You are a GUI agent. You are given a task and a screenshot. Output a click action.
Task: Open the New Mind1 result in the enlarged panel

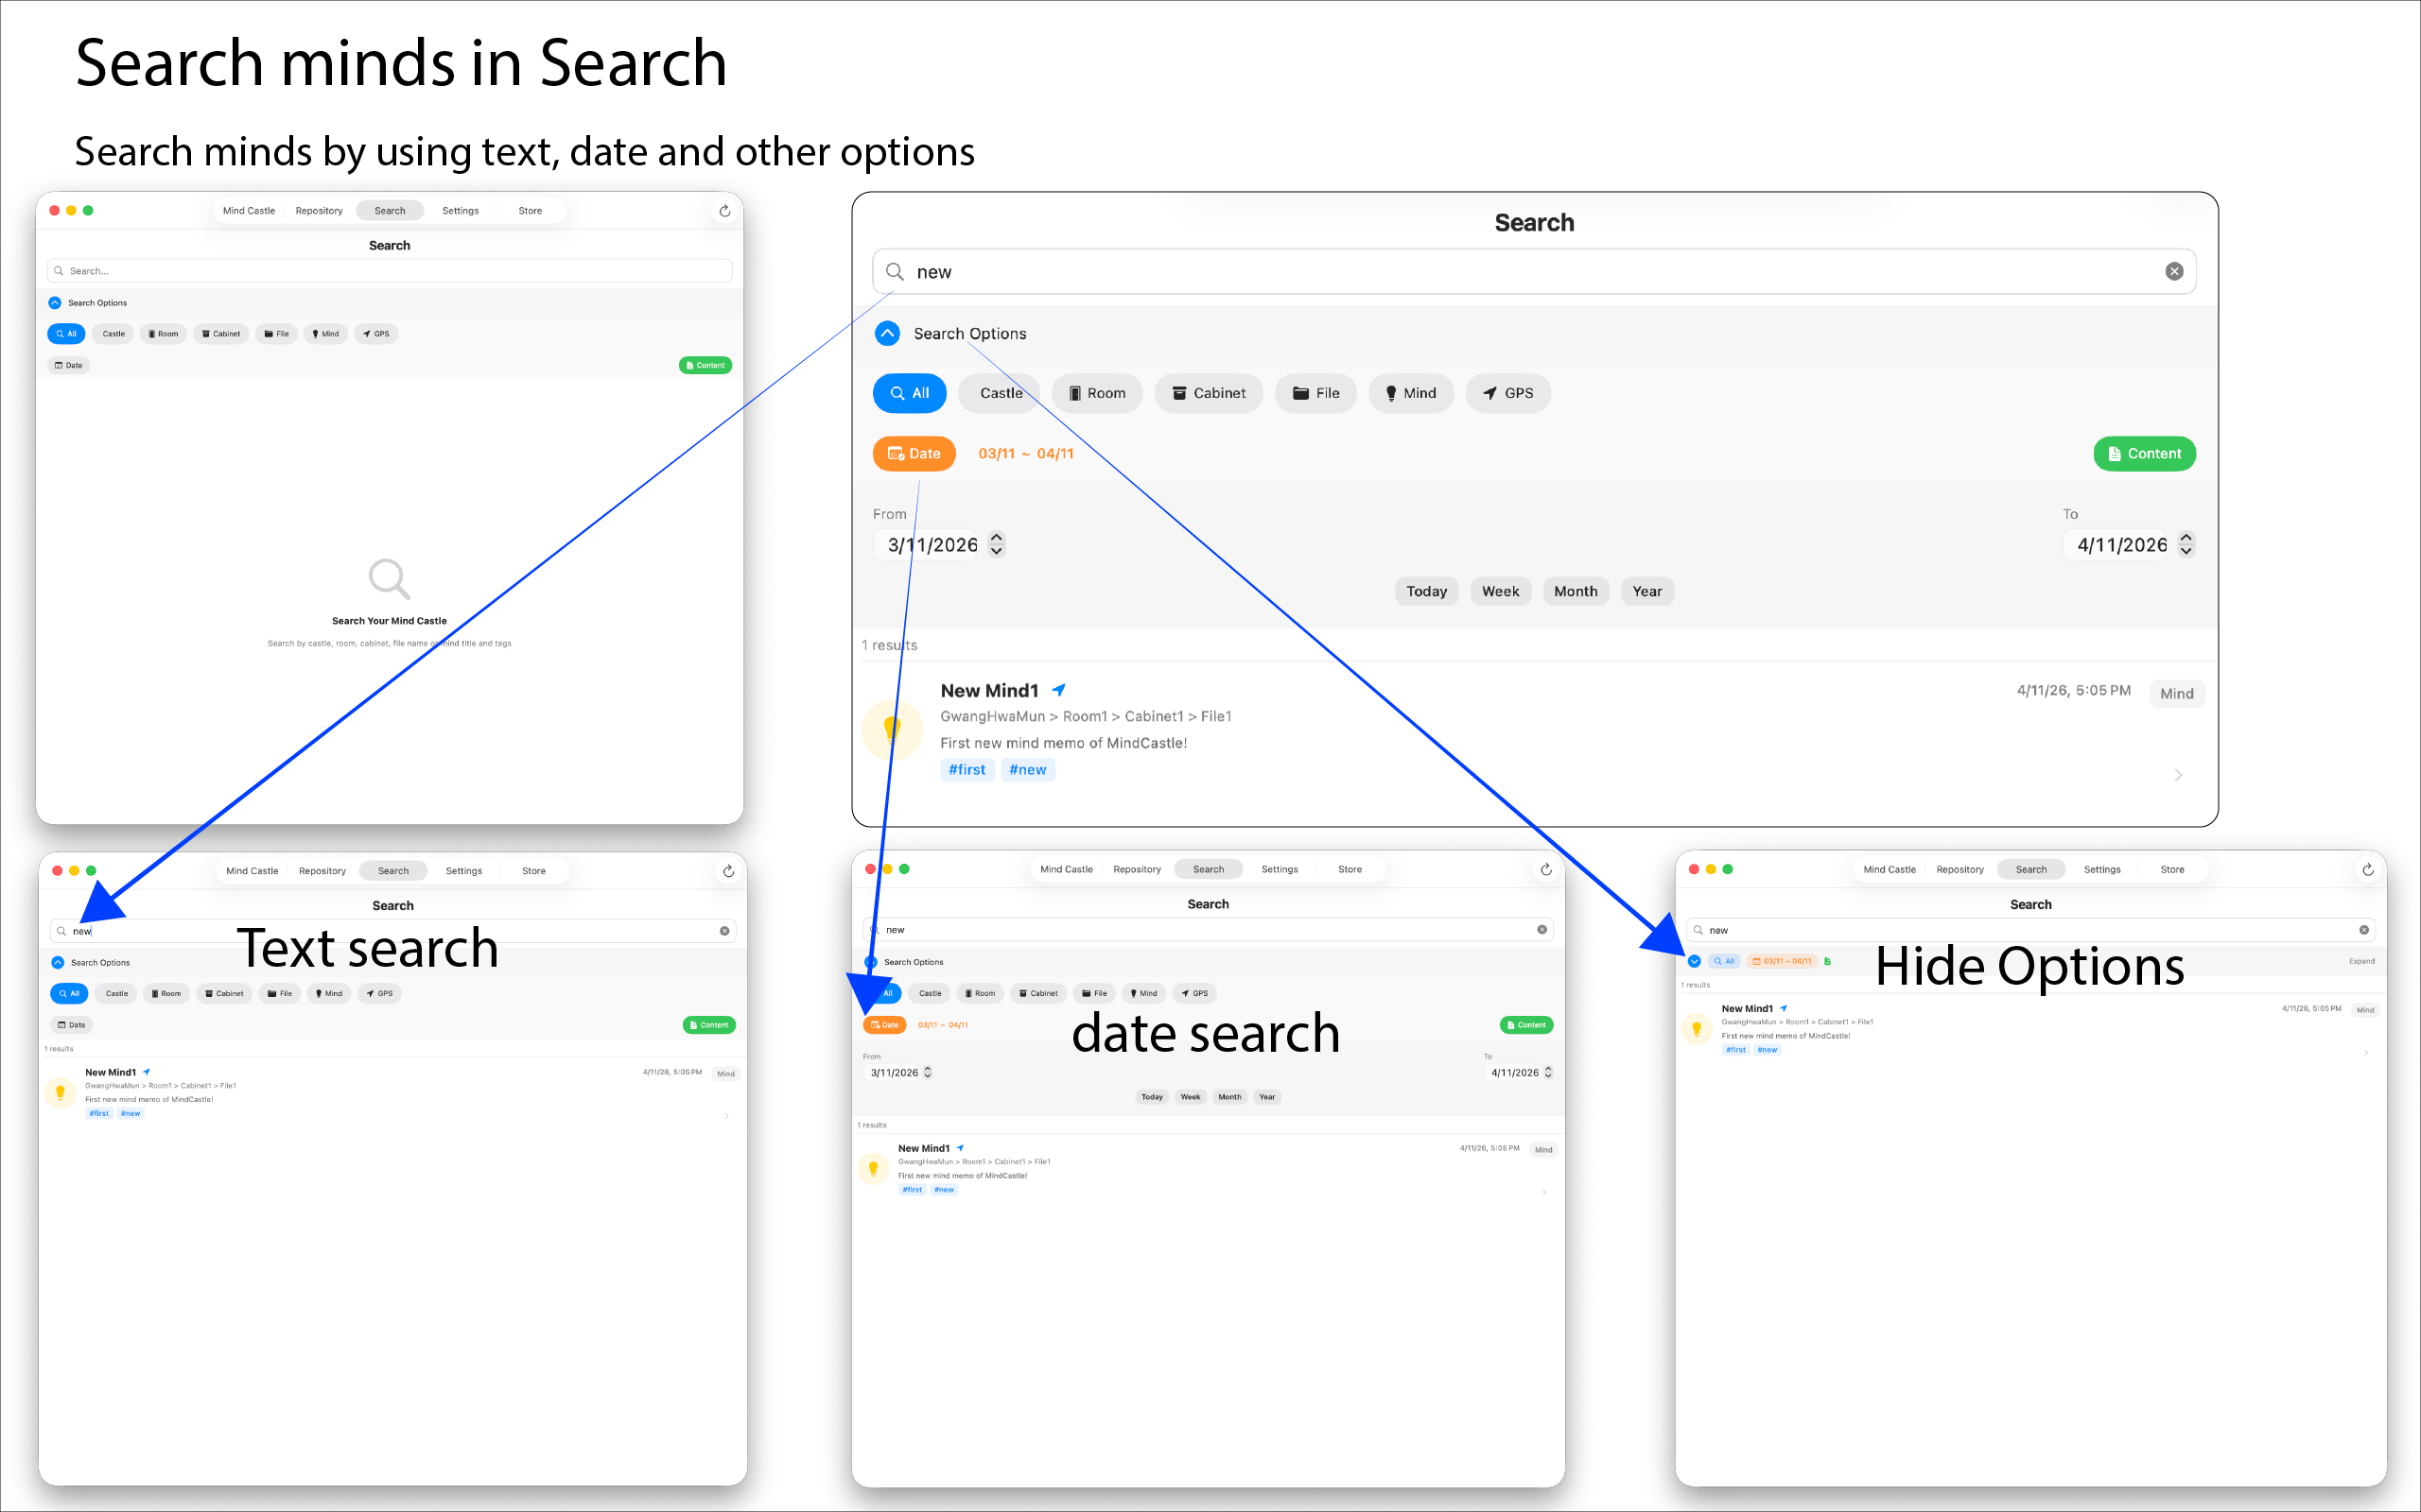click(1534, 730)
